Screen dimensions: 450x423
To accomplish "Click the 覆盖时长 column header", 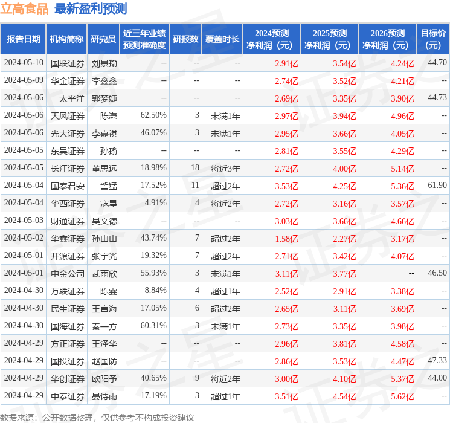I will 222,39.
